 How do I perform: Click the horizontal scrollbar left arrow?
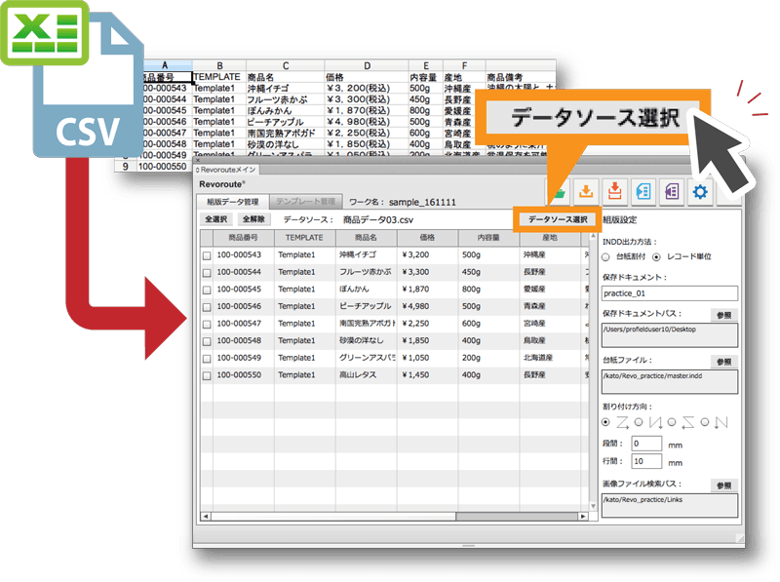point(205,517)
